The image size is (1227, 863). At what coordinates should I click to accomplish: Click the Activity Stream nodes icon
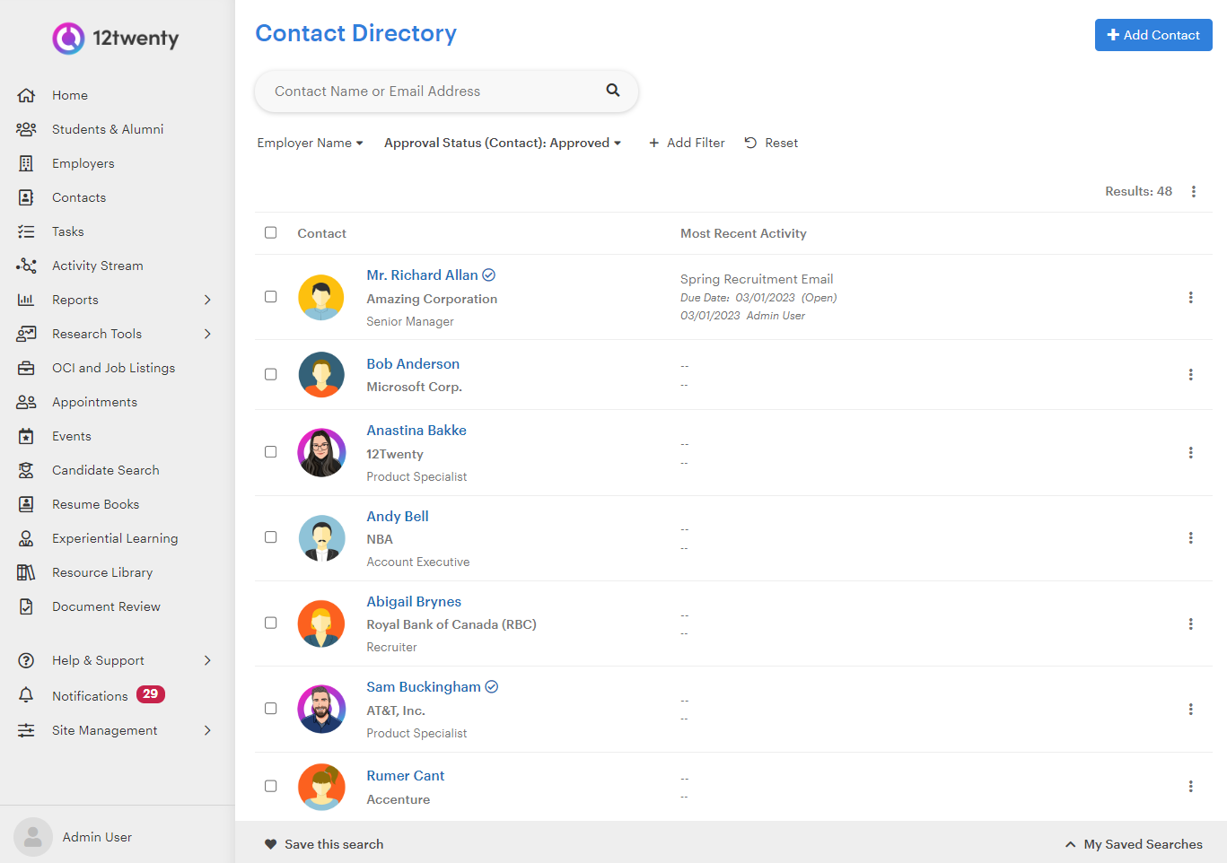click(26, 266)
